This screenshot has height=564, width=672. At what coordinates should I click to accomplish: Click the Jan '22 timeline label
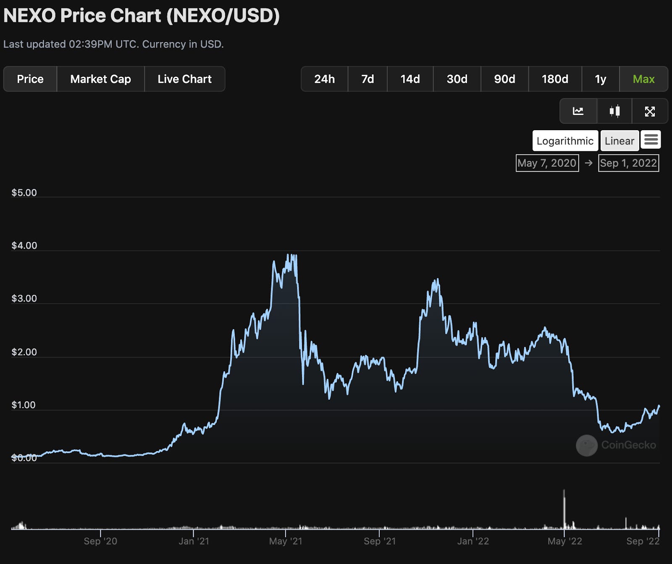point(473,541)
